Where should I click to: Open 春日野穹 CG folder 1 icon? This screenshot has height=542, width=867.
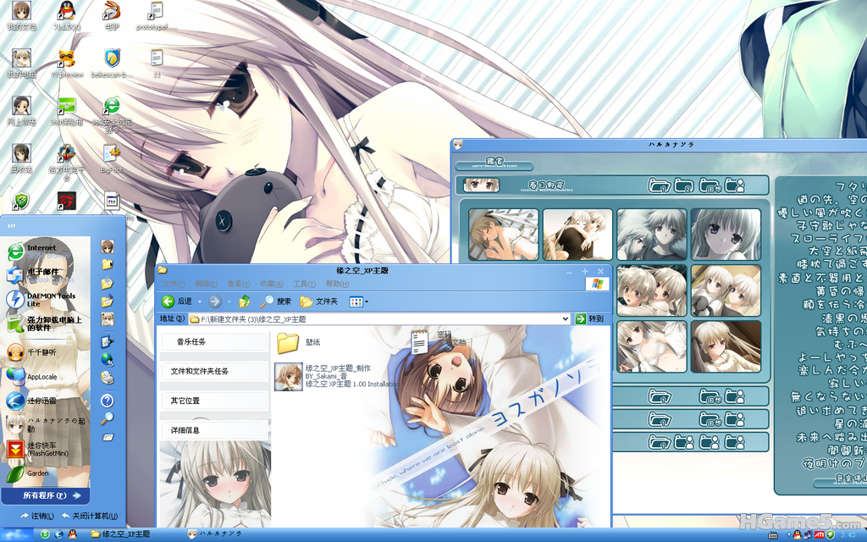click(x=659, y=185)
